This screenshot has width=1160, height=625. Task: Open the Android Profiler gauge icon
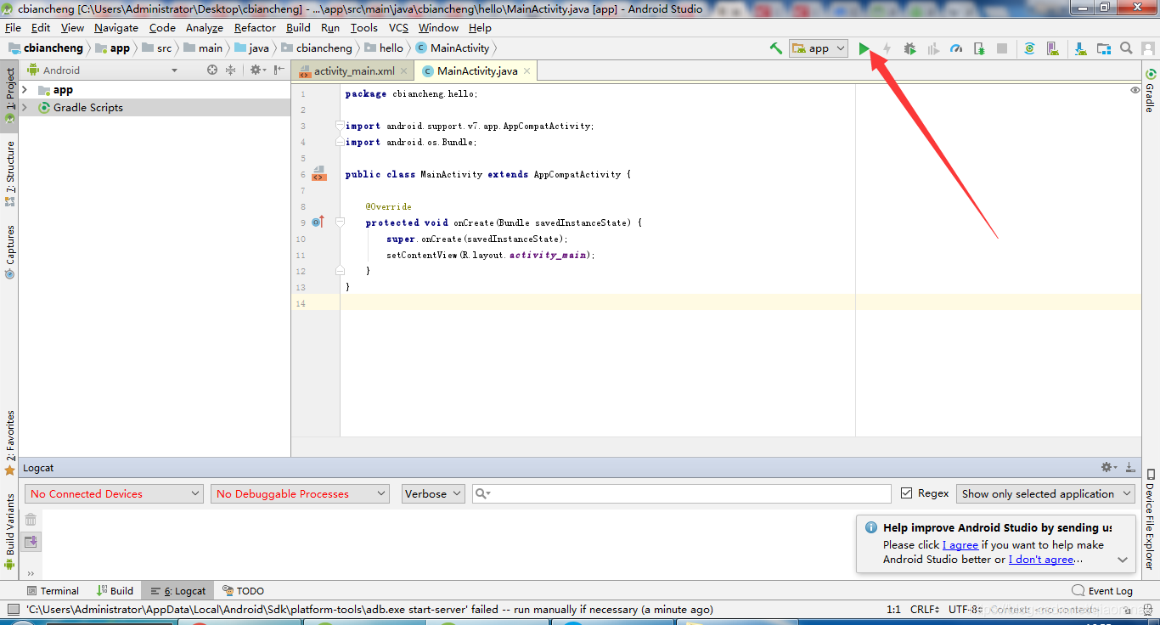pos(956,48)
